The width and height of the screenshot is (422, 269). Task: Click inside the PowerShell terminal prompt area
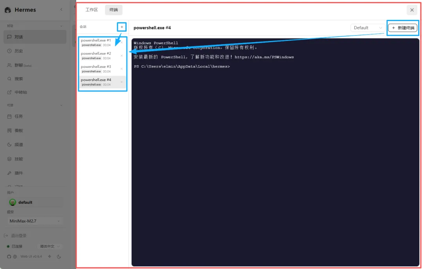(275, 152)
